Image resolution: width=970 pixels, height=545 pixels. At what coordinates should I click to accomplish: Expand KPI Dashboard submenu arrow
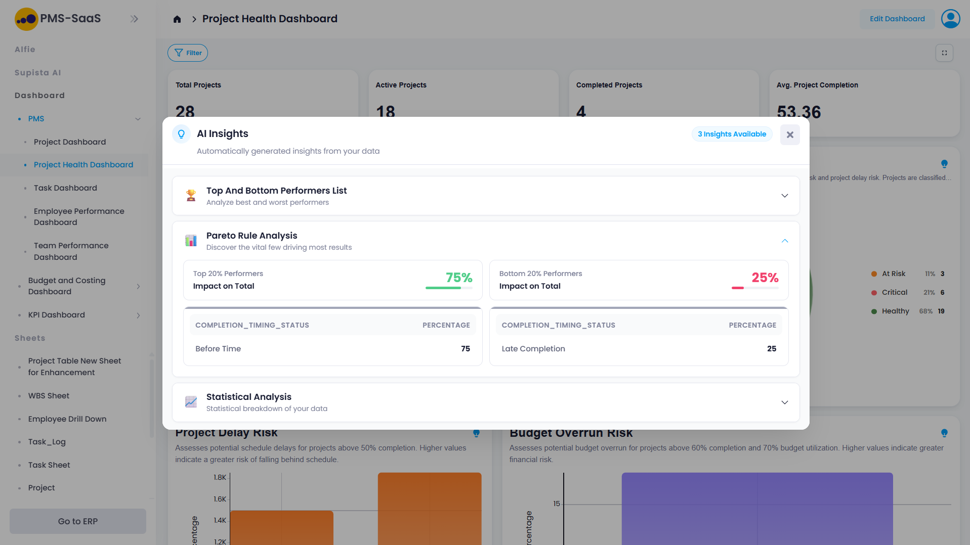tap(138, 315)
